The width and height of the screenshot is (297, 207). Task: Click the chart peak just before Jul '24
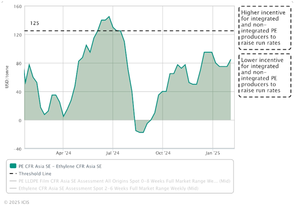[x=109, y=17]
